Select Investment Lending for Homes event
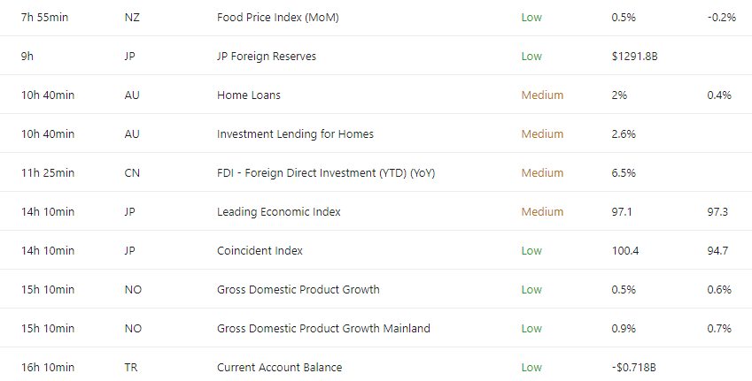 pyautogui.click(x=295, y=134)
